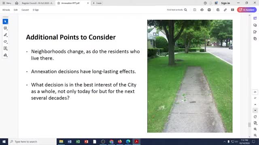Open All tools menu

click(x=6, y=10)
